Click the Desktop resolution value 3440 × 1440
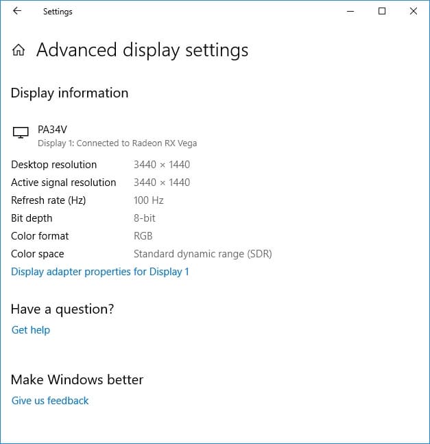The image size is (430, 444). click(x=162, y=165)
